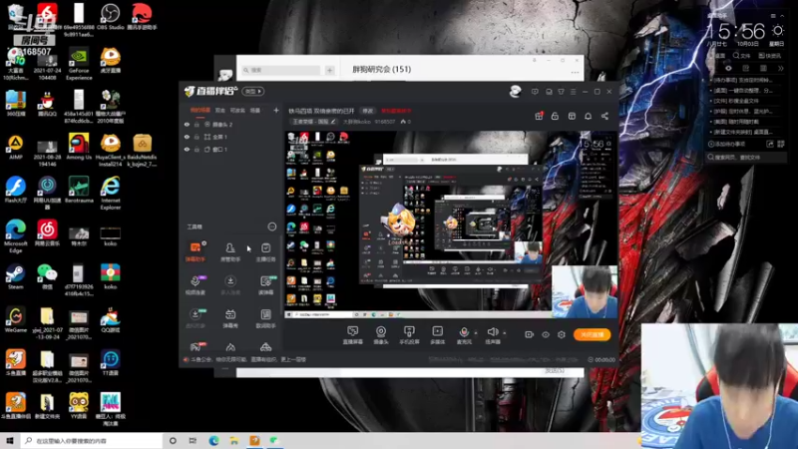Toggle the lock on the 全屏 1 source
Screen dimensions: 798x449
click(x=197, y=137)
